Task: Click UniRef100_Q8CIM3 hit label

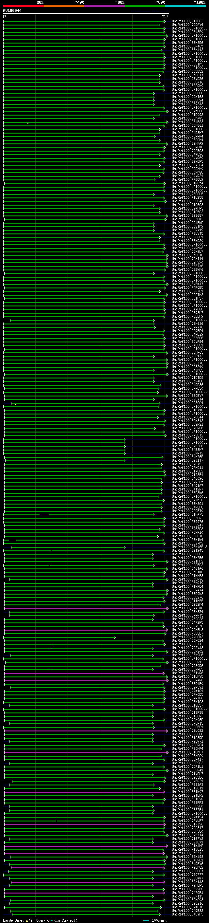Action: (187, 65)
